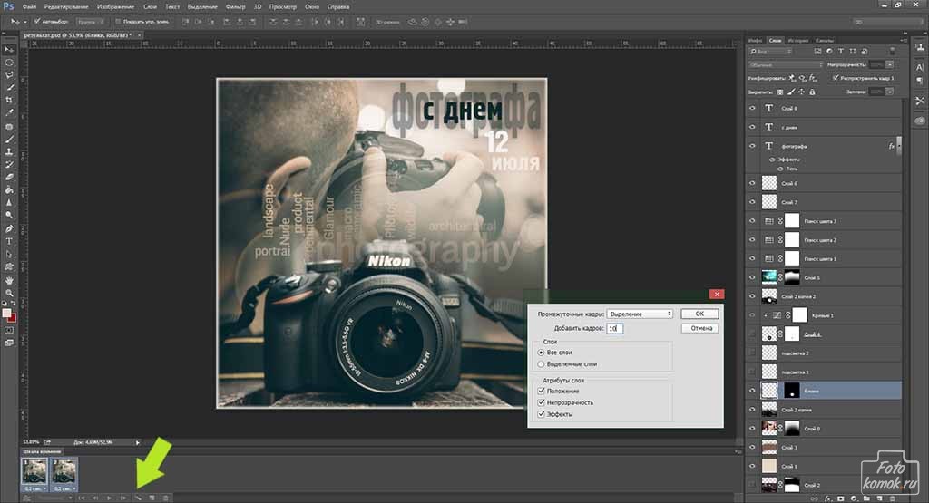
Task: Toggle the Эффекты checkbox in dialog
Action: (541, 414)
